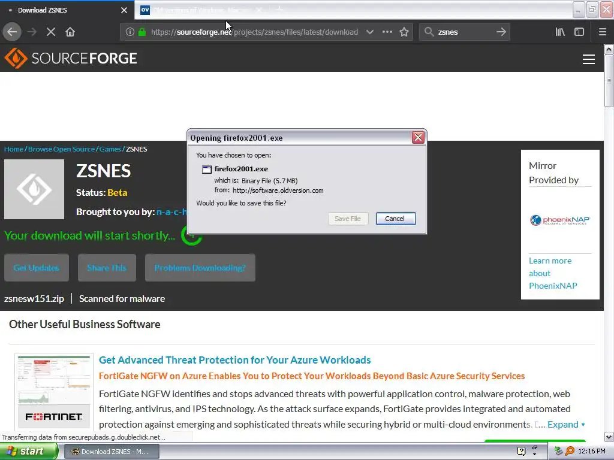Open the Home breadcrumb link
614x460 pixels.
click(x=14, y=149)
